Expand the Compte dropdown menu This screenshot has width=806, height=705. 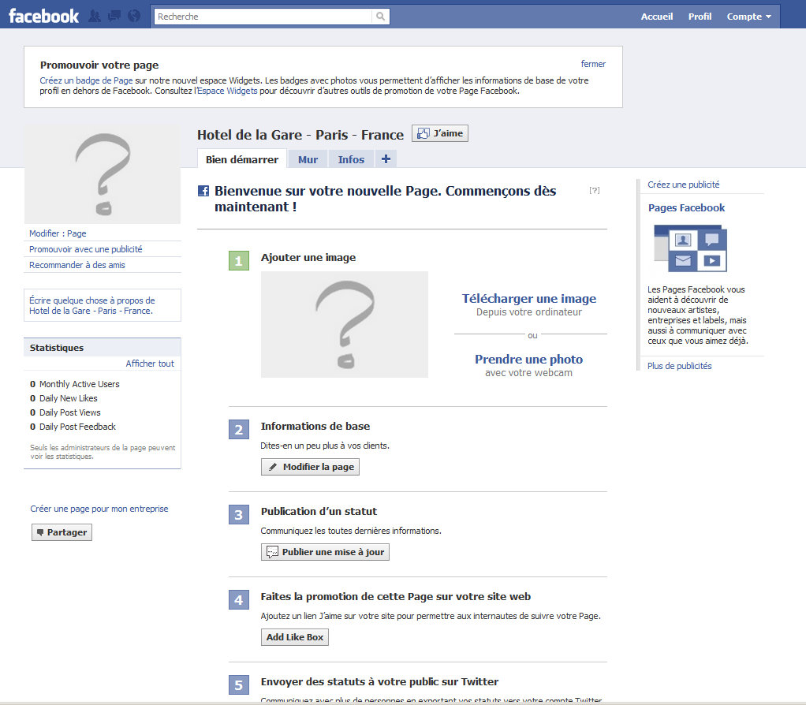click(x=748, y=17)
